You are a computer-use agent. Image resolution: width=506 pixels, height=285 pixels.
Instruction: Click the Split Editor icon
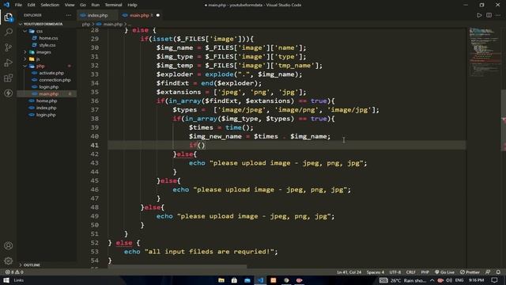[x=489, y=15]
